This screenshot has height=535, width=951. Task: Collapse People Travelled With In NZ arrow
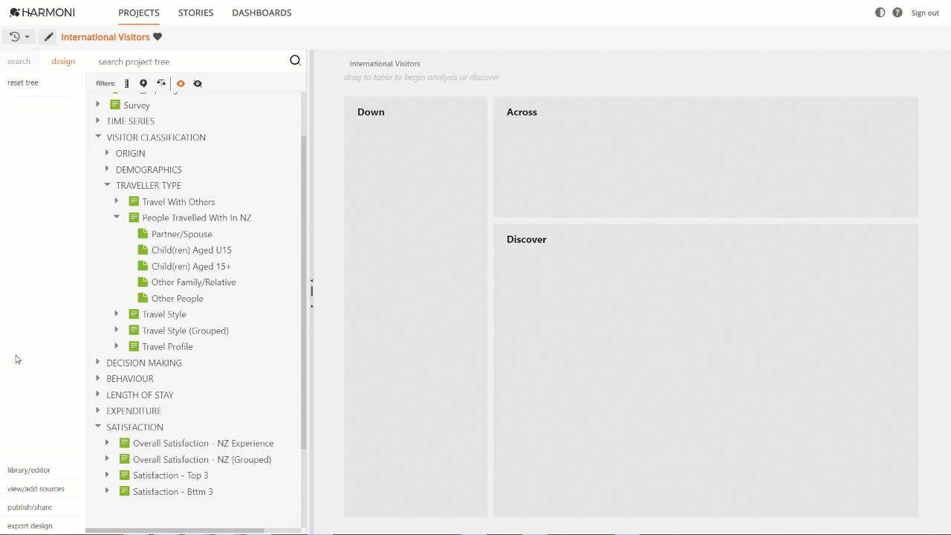[x=117, y=217]
